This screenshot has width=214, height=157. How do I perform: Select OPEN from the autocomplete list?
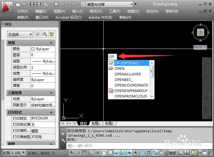coord(129,68)
